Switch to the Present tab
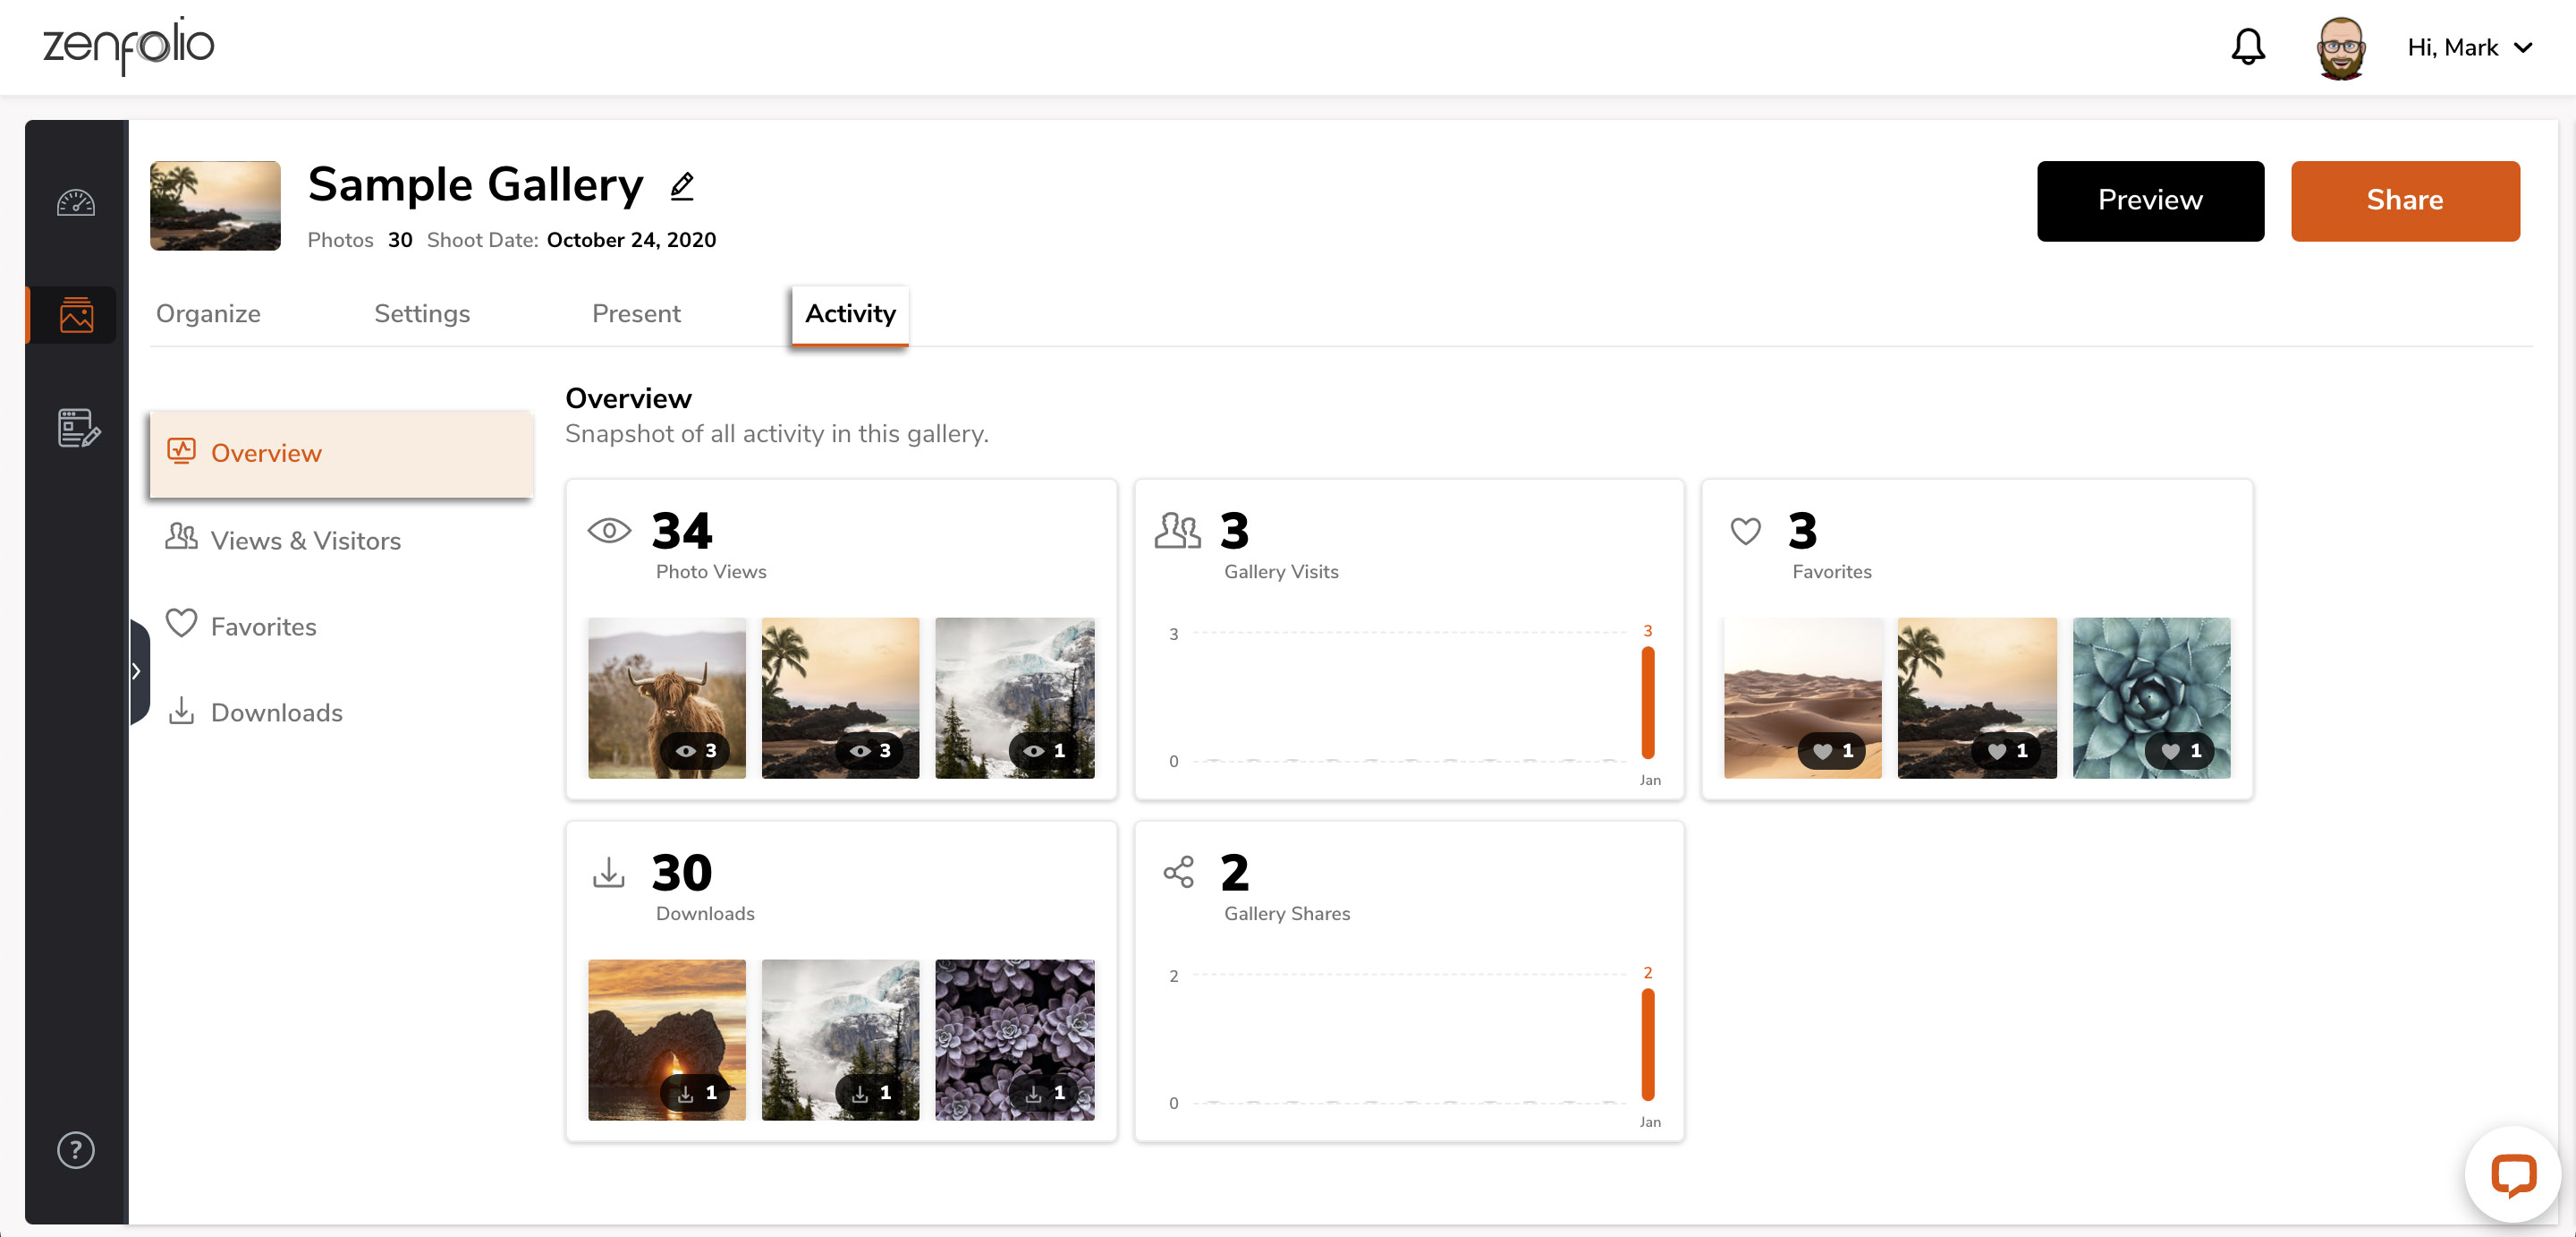This screenshot has height=1237, width=2576. pyautogui.click(x=636, y=313)
